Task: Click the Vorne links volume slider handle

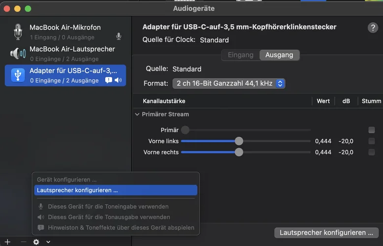Action: tap(239, 141)
